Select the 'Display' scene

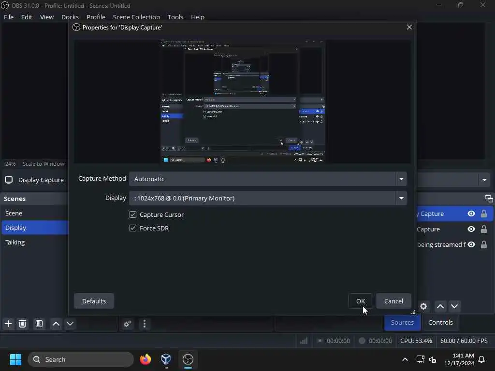(35, 228)
